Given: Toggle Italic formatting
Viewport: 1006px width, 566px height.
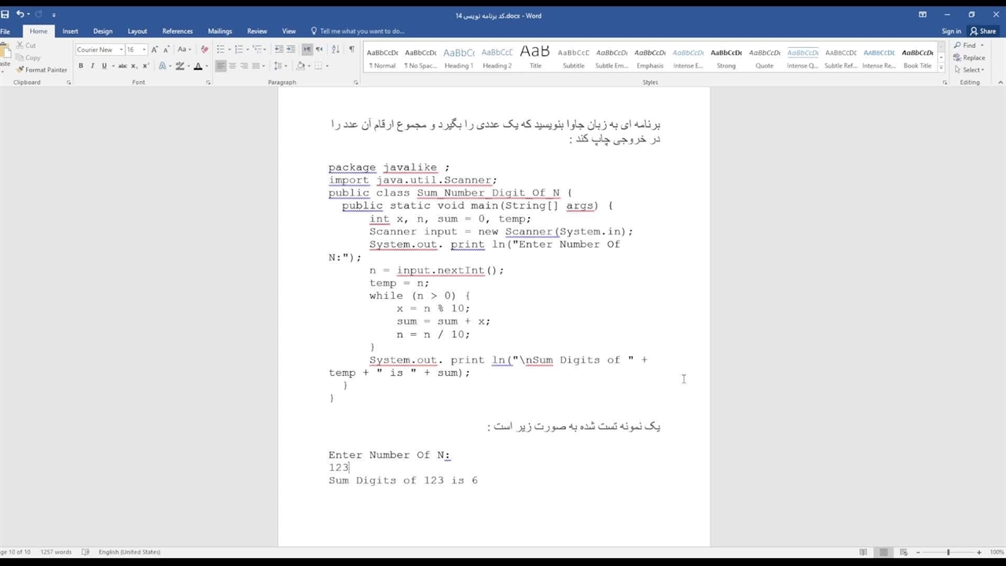Looking at the screenshot, I should coord(93,66).
